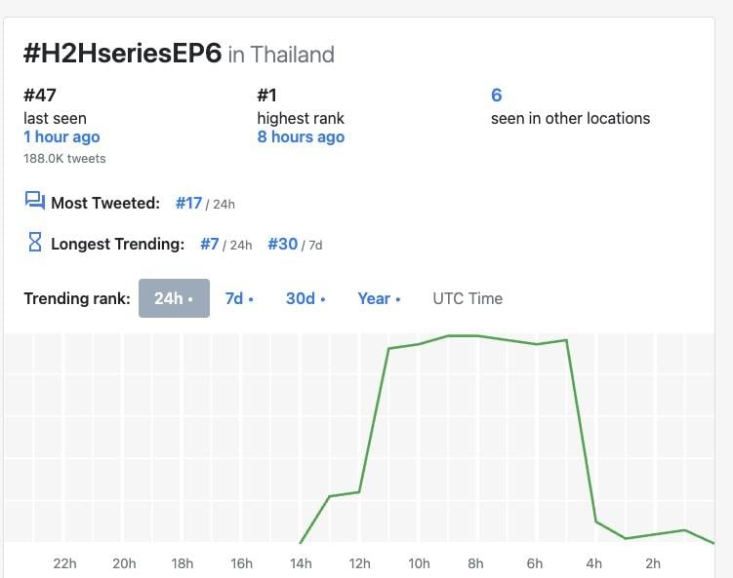Click the #H2HseriesEP6 hashtag heading
Viewport: 733px width, 578px height.
122,53
